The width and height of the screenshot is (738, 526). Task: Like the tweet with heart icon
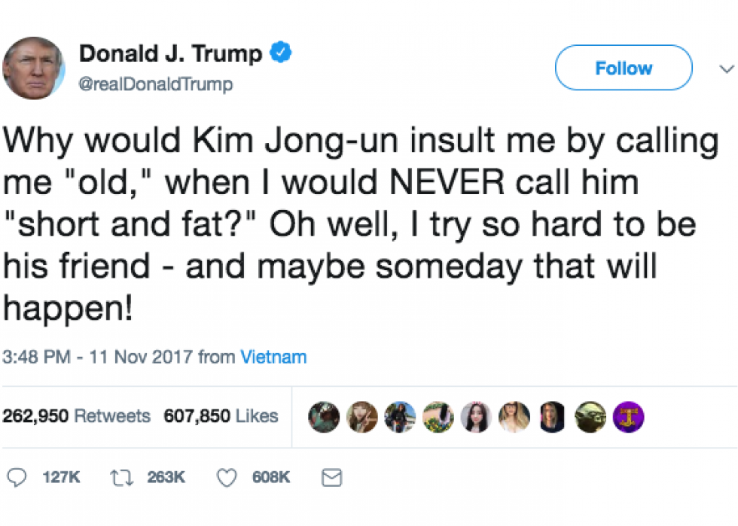(x=227, y=478)
